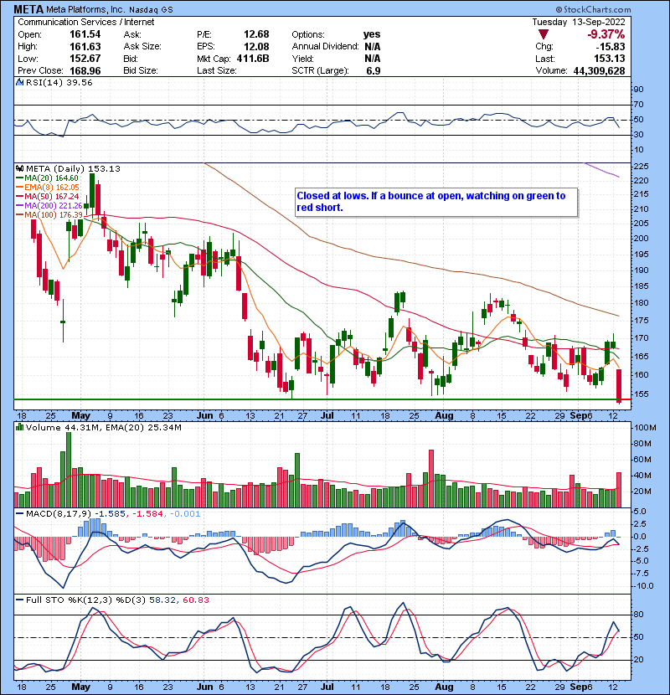Click the blue 'Closed at lows' annotation box

pos(437,202)
